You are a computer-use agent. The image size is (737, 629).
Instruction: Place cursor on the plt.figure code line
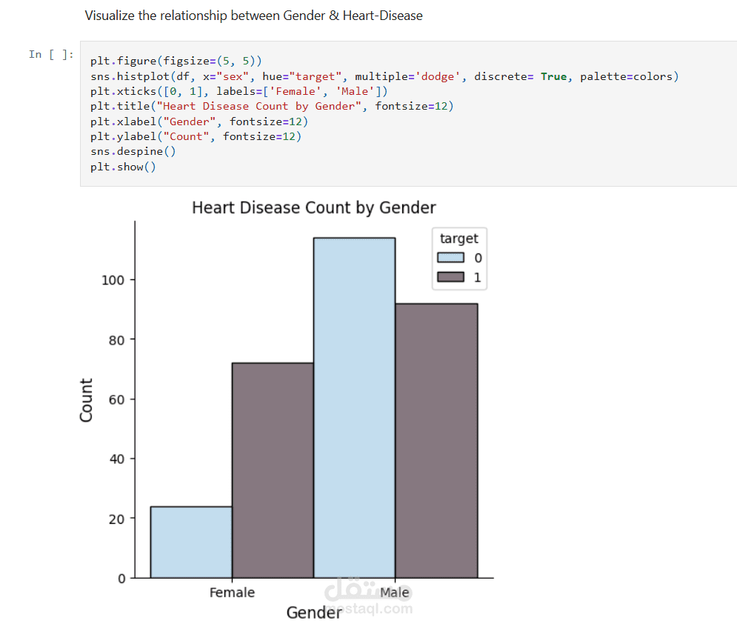point(176,61)
